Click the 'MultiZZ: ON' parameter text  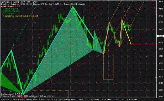(58, 4)
